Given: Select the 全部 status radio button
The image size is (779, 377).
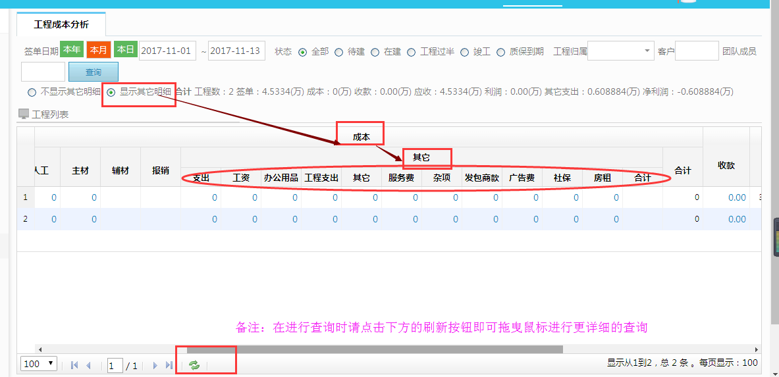Looking at the screenshot, I should click(303, 52).
